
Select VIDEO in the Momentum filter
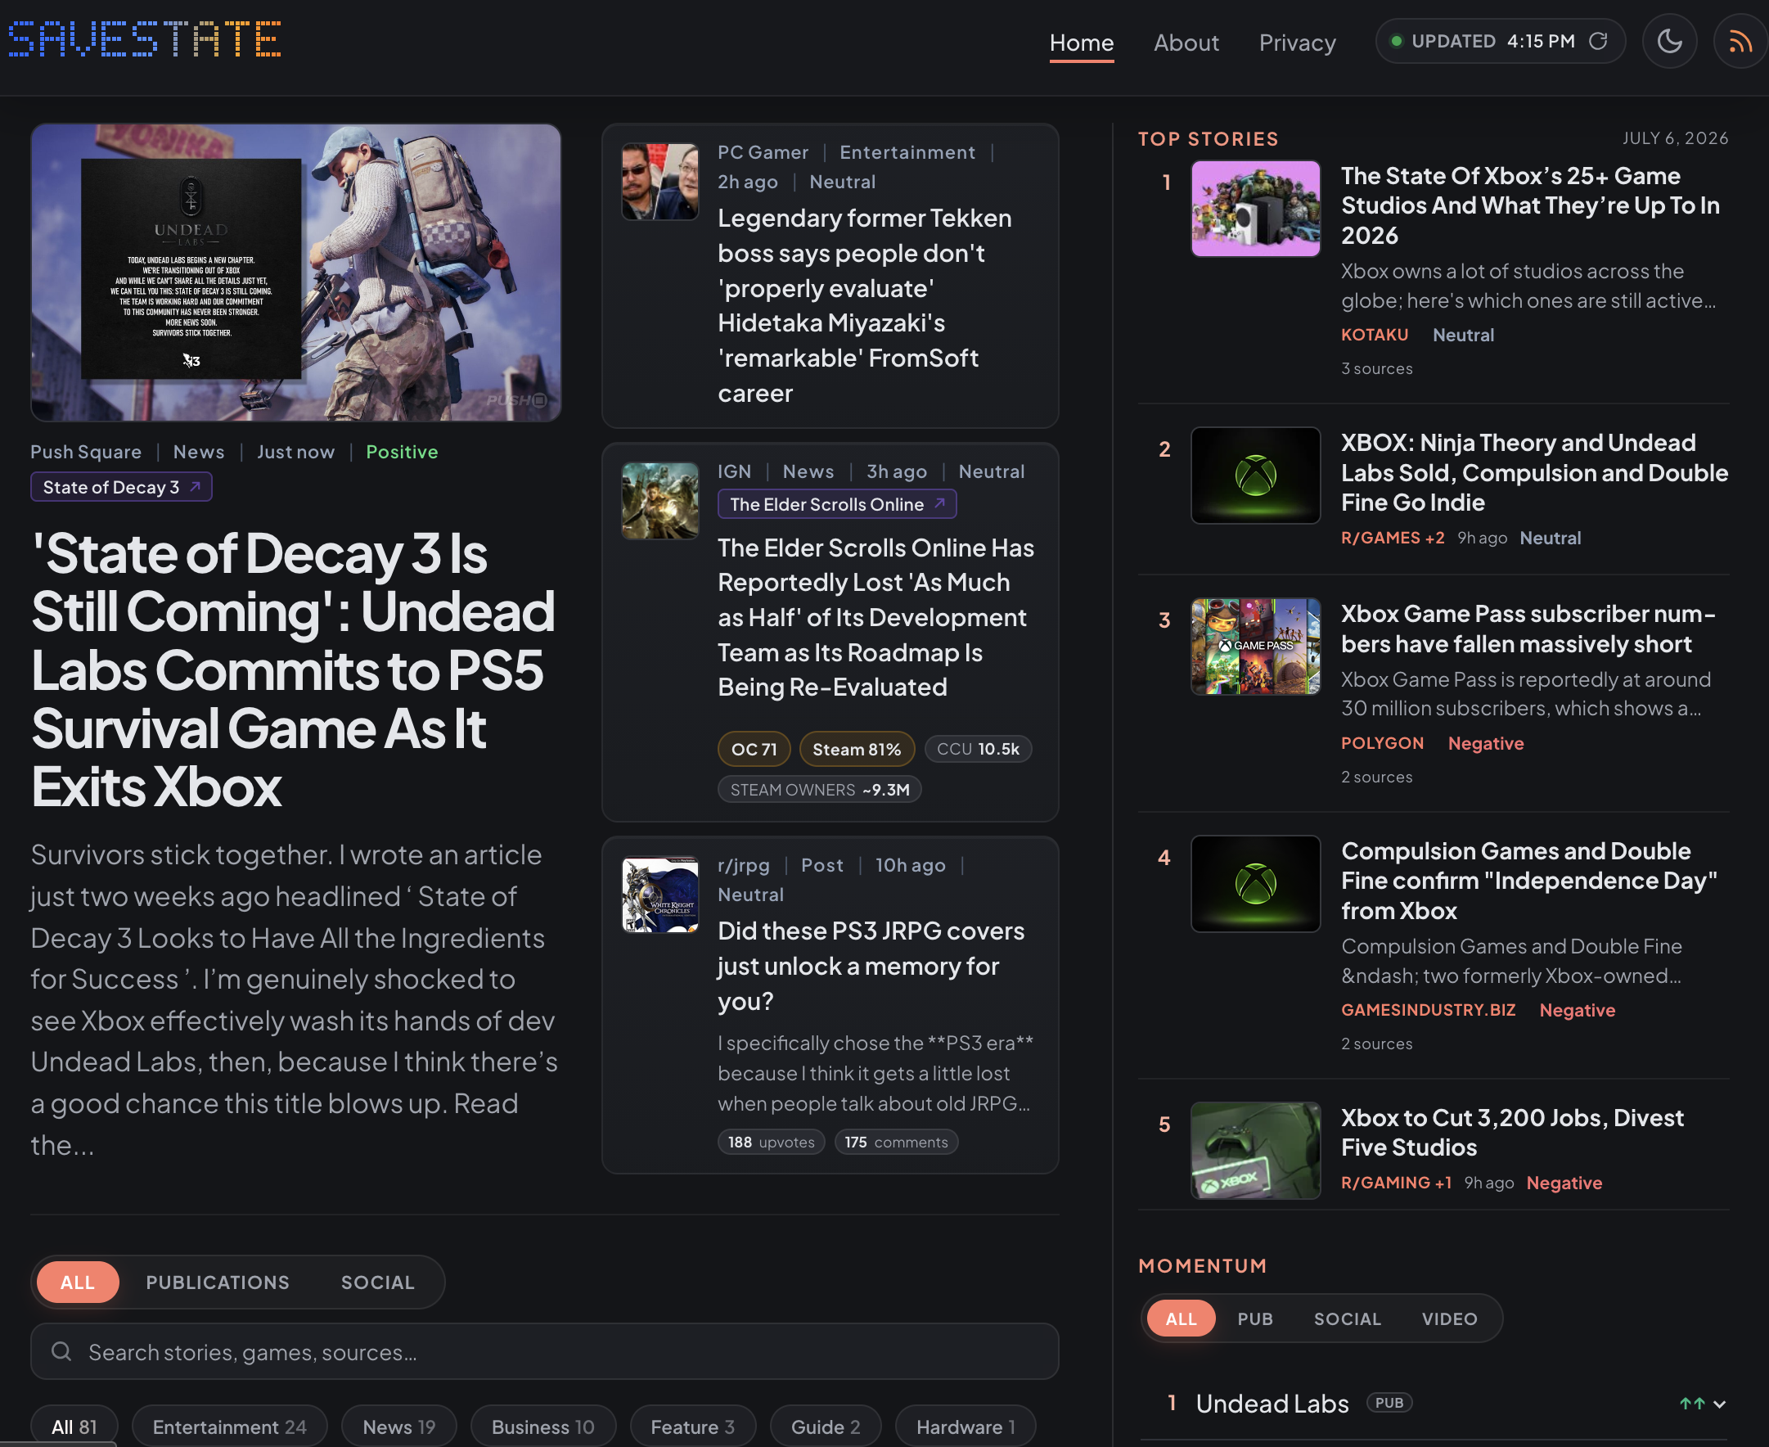[1449, 1319]
